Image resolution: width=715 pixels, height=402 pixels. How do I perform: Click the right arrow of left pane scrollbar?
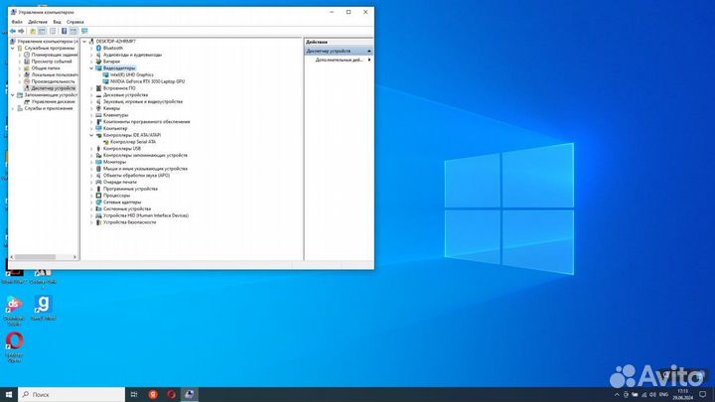[x=75, y=257]
